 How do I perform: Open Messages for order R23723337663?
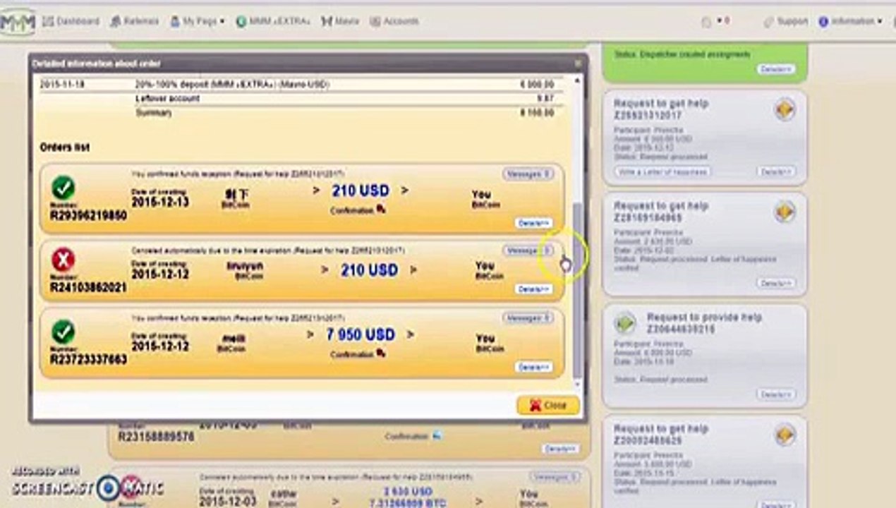(x=528, y=318)
